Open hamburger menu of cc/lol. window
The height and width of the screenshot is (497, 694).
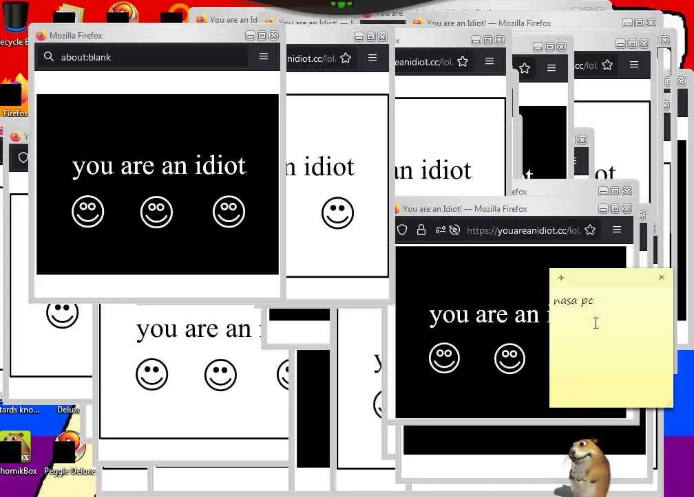pos(634,65)
